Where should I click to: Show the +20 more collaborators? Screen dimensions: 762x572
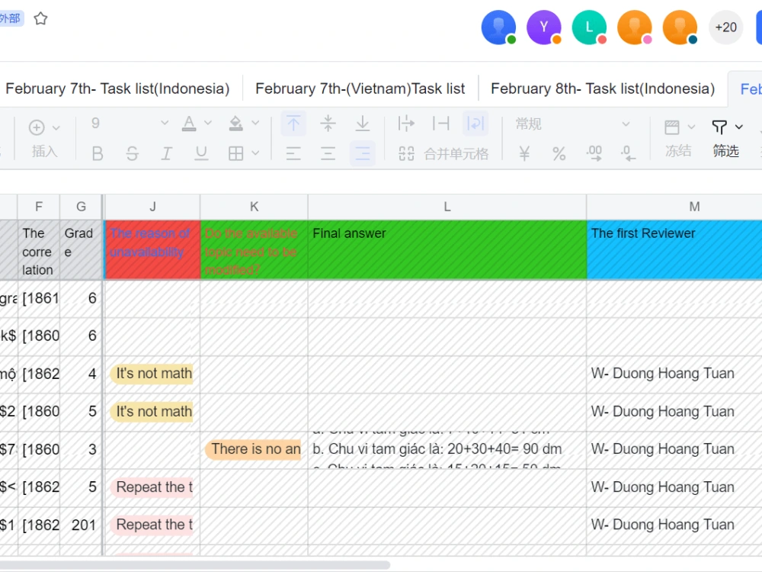click(x=725, y=27)
